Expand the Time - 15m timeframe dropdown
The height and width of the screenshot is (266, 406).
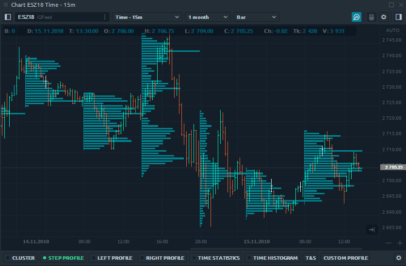[146, 17]
